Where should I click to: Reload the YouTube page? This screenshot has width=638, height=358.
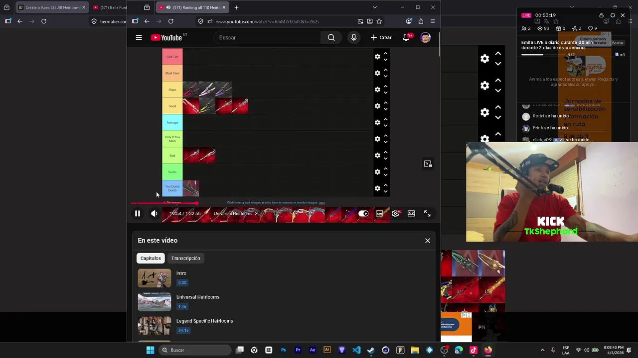(x=171, y=21)
